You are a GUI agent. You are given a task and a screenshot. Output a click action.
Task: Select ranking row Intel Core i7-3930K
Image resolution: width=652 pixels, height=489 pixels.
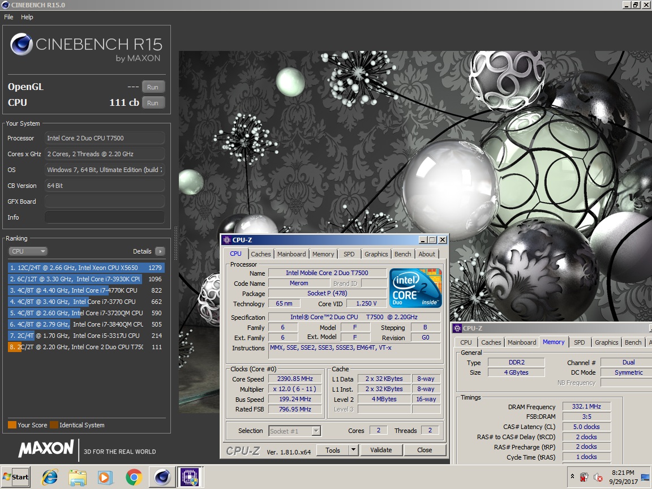86,279
